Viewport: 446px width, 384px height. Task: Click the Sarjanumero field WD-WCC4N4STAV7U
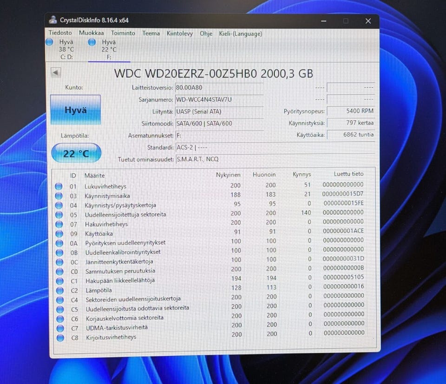point(219,99)
